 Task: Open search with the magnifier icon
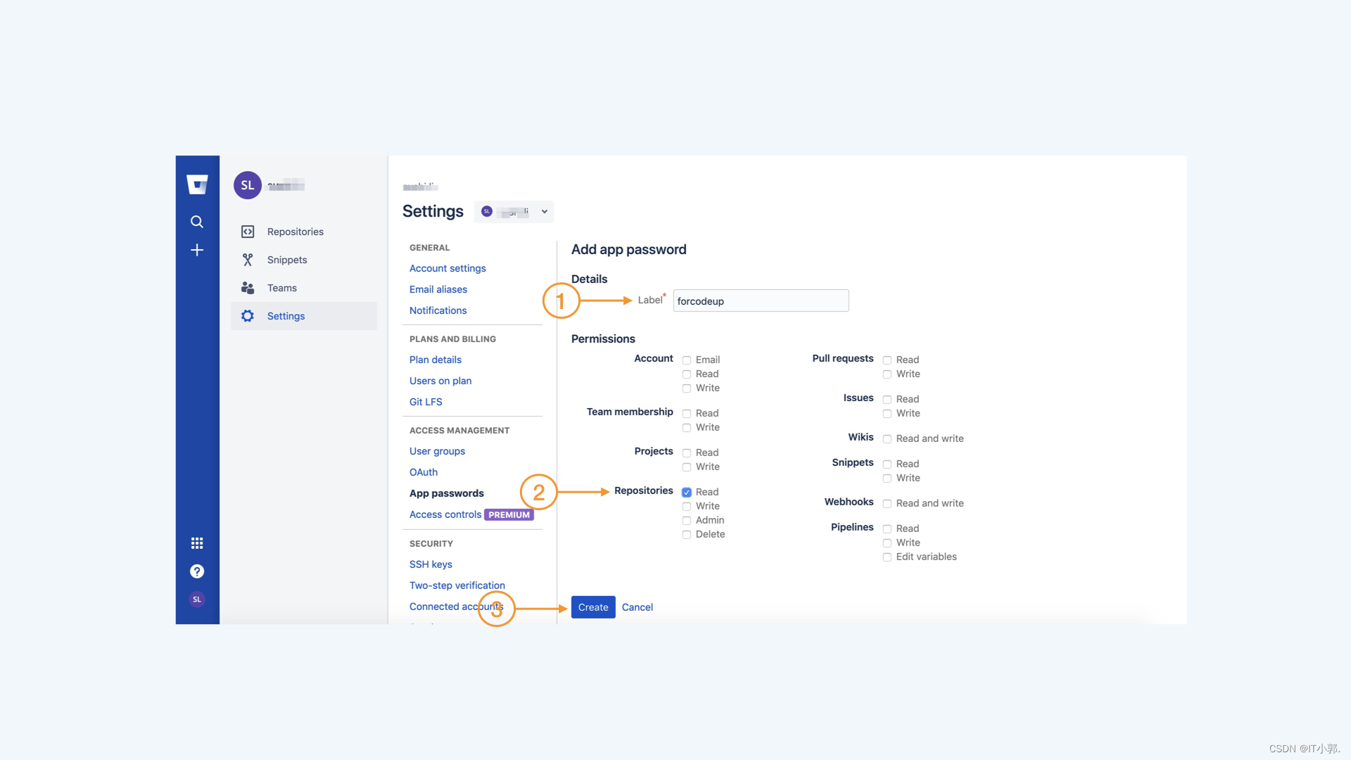click(x=197, y=222)
